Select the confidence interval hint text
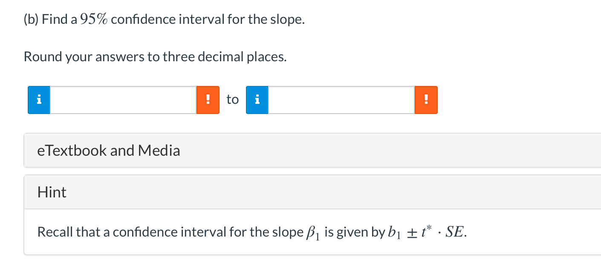The width and height of the screenshot is (601, 274). coord(251,232)
